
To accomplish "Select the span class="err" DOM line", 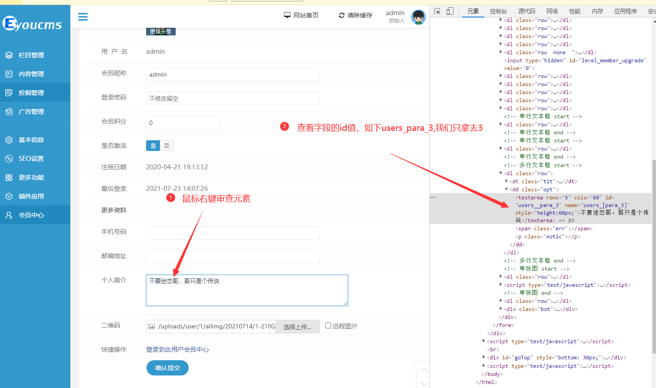I will [x=554, y=228].
